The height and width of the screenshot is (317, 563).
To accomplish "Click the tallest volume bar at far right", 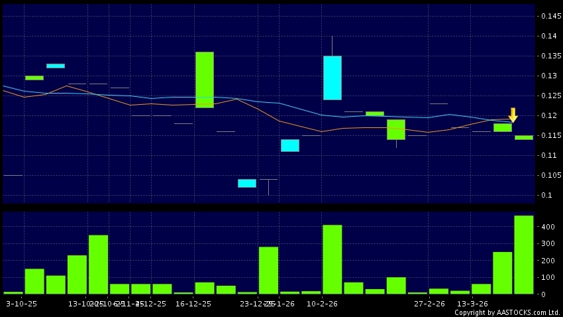I will pos(524,254).
